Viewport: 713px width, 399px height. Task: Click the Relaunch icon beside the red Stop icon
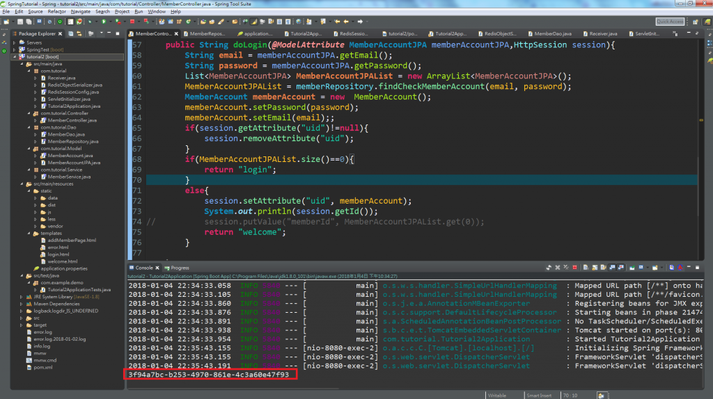pyautogui.click(x=146, y=22)
